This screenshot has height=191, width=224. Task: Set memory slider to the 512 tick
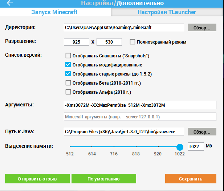point(70,147)
